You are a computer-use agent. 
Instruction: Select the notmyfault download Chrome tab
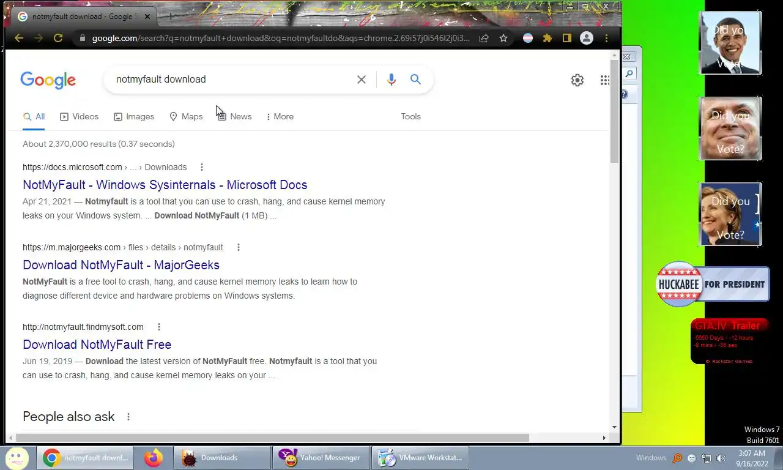pyautogui.click(x=83, y=17)
